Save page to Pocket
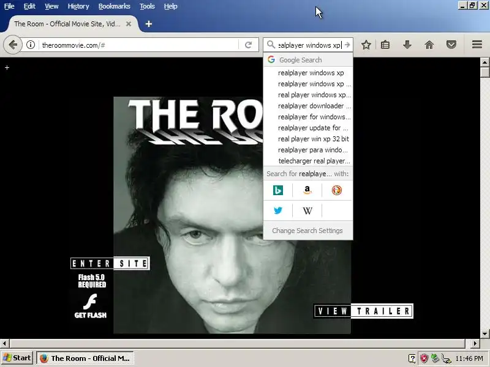The width and height of the screenshot is (490, 367). pyautogui.click(x=451, y=45)
